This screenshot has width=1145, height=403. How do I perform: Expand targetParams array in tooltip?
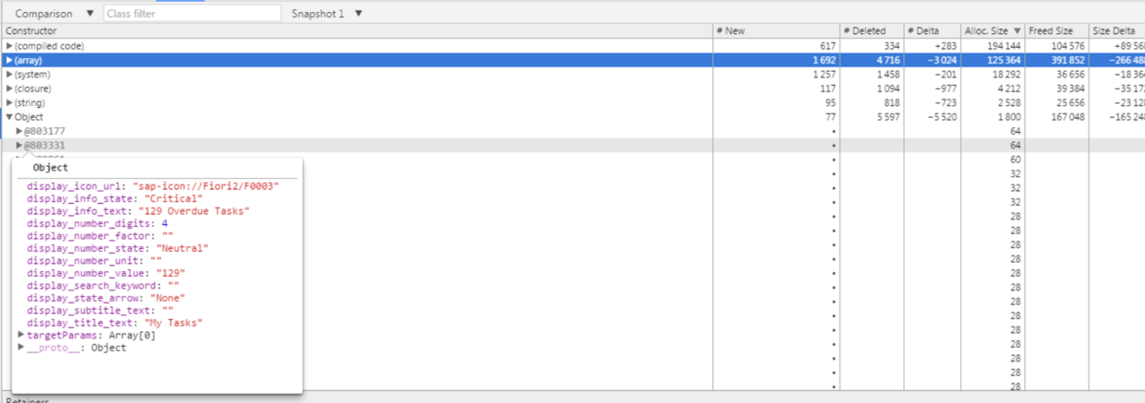21,335
